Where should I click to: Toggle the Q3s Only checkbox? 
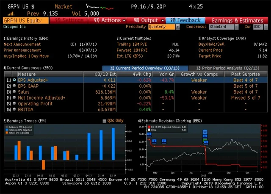(x=104, y=121)
